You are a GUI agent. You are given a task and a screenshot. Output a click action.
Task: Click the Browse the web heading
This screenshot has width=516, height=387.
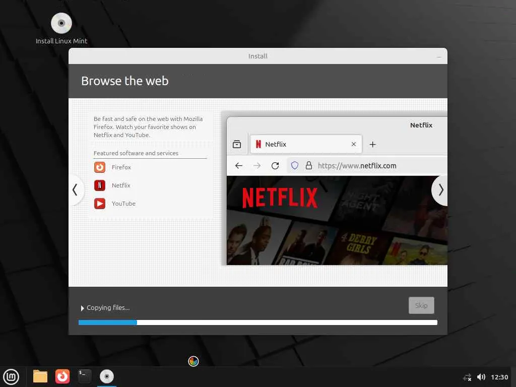pos(125,81)
